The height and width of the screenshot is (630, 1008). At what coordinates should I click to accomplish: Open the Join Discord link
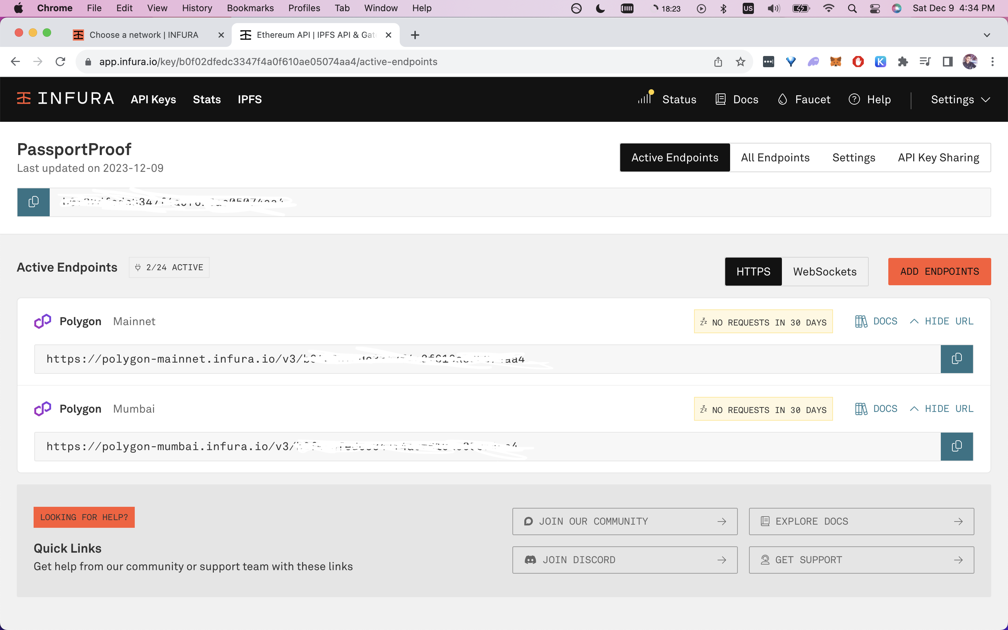pyautogui.click(x=624, y=560)
